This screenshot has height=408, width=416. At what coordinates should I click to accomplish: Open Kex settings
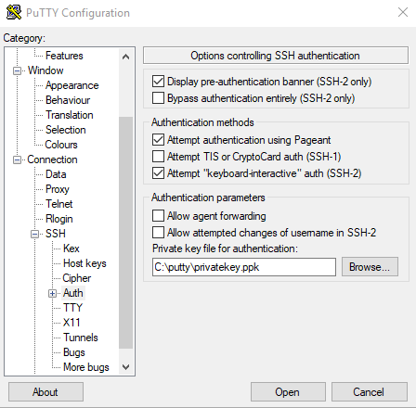click(x=71, y=249)
